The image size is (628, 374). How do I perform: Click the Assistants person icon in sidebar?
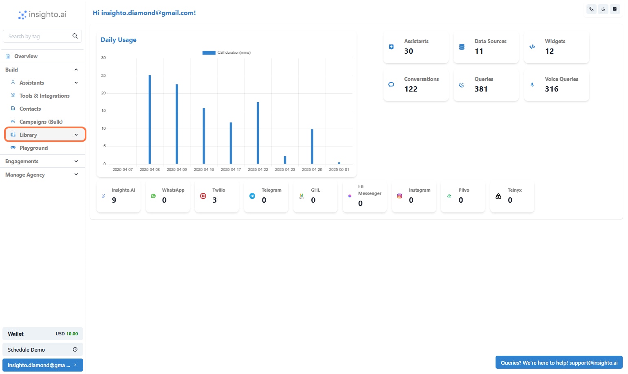(13, 82)
